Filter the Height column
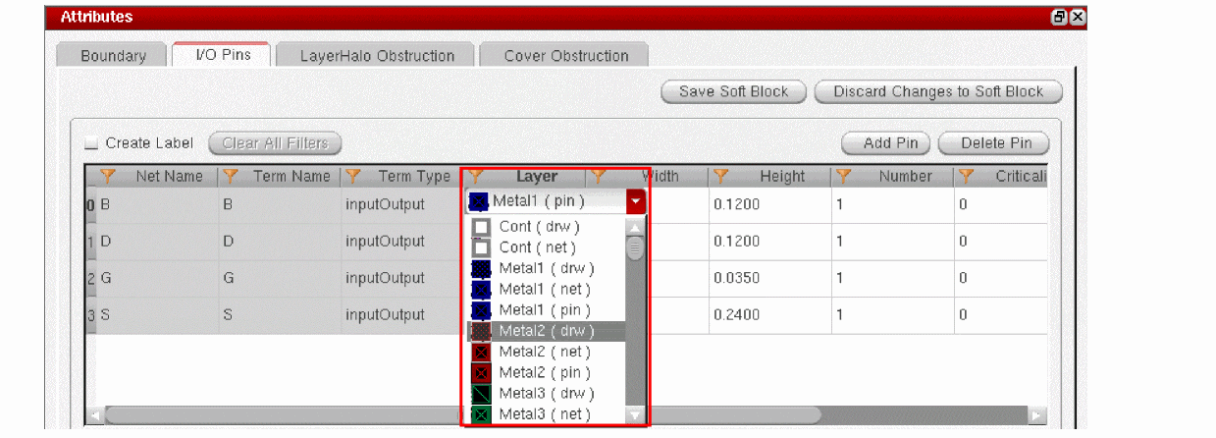 [721, 177]
